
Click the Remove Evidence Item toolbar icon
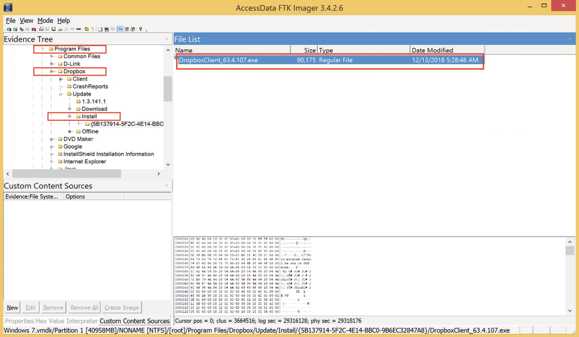click(27, 29)
